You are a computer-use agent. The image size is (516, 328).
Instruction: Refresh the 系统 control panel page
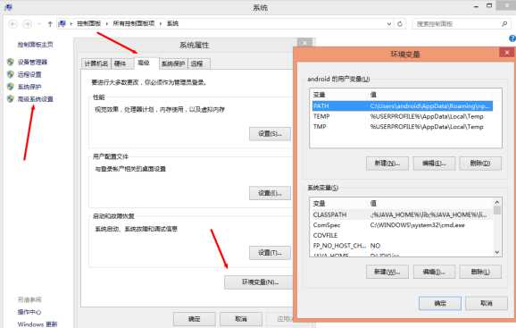coord(400,24)
